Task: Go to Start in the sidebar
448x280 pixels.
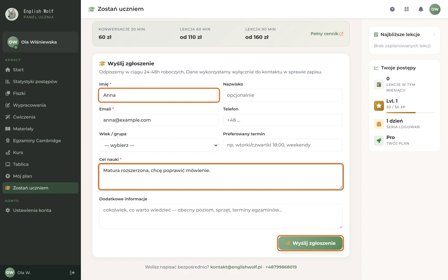Action: pos(40,70)
